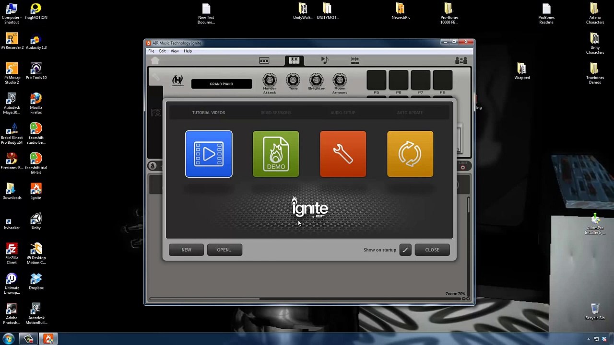Screen dimensions: 614x345
Task: Tap pad P7
Action: 421,80
